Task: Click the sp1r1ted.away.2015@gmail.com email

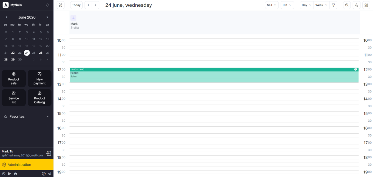Action: [x=23, y=155]
